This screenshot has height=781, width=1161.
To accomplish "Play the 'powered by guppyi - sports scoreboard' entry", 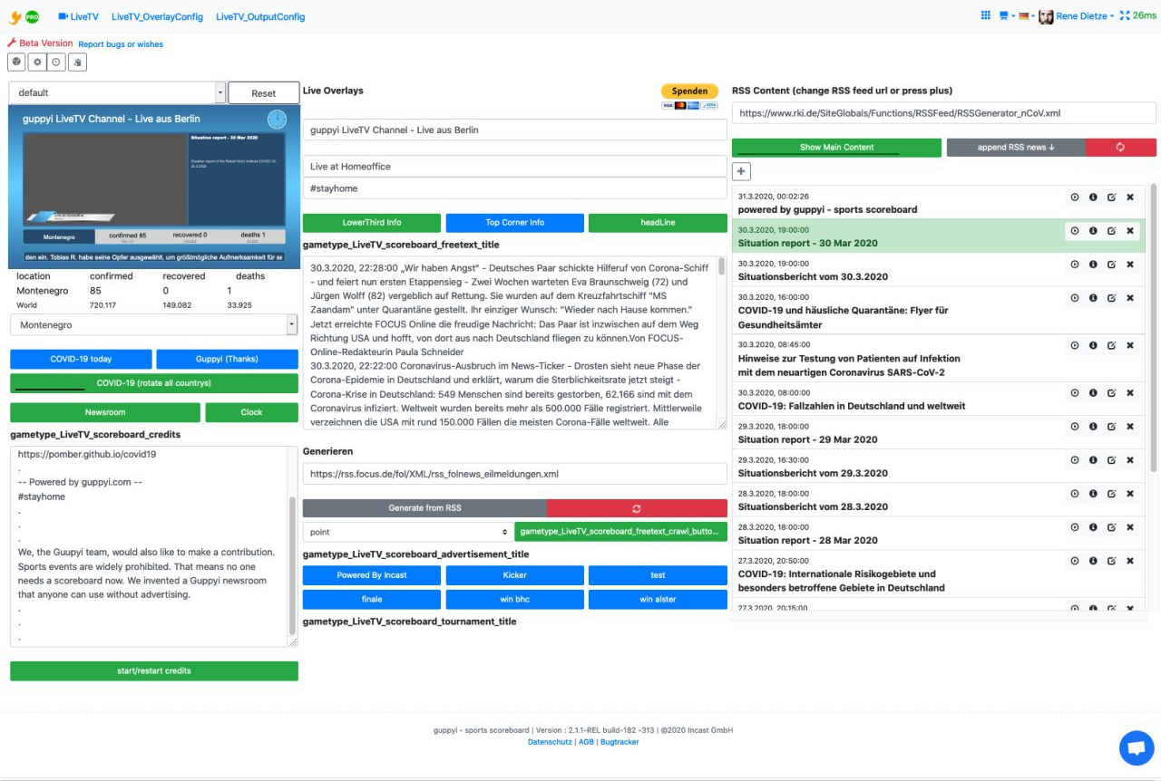I will click(1075, 197).
